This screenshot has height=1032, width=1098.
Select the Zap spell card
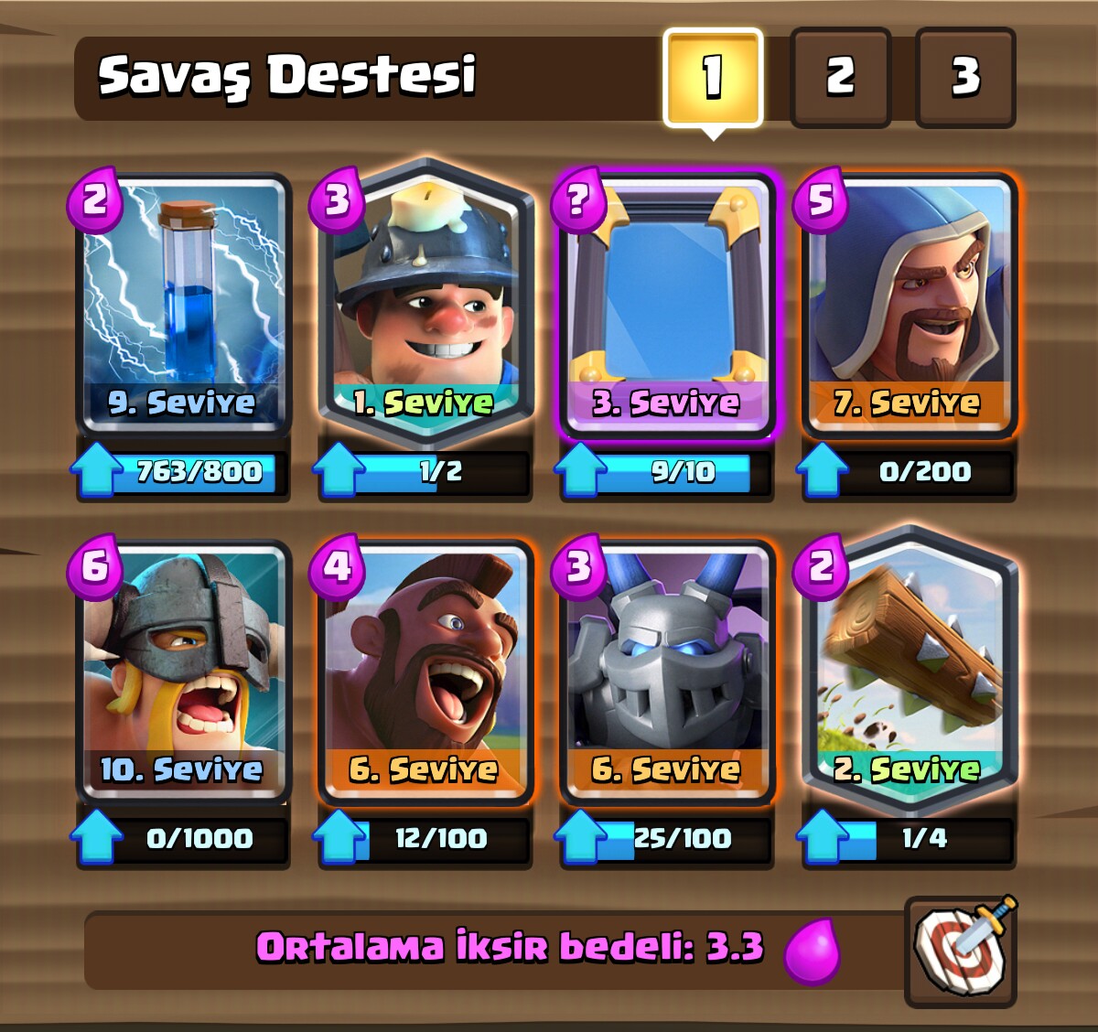point(183,304)
